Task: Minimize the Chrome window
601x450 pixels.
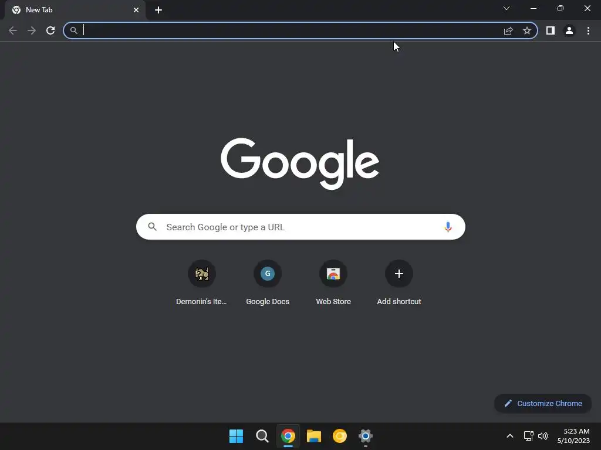Action: click(533, 8)
